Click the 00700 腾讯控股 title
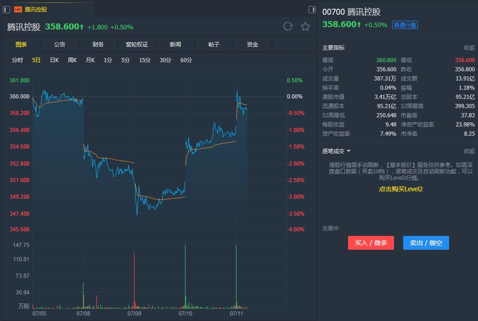478x321 pixels. click(x=351, y=12)
